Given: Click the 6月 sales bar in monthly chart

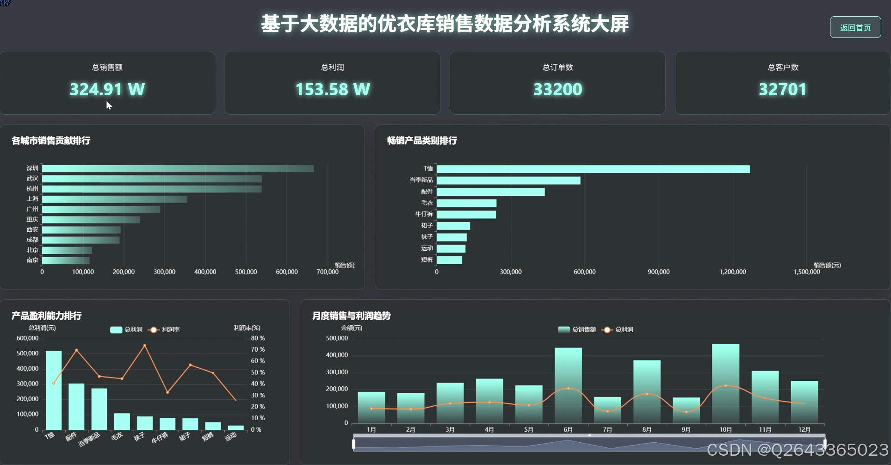Looking at the screenshot, I should 568,385.
